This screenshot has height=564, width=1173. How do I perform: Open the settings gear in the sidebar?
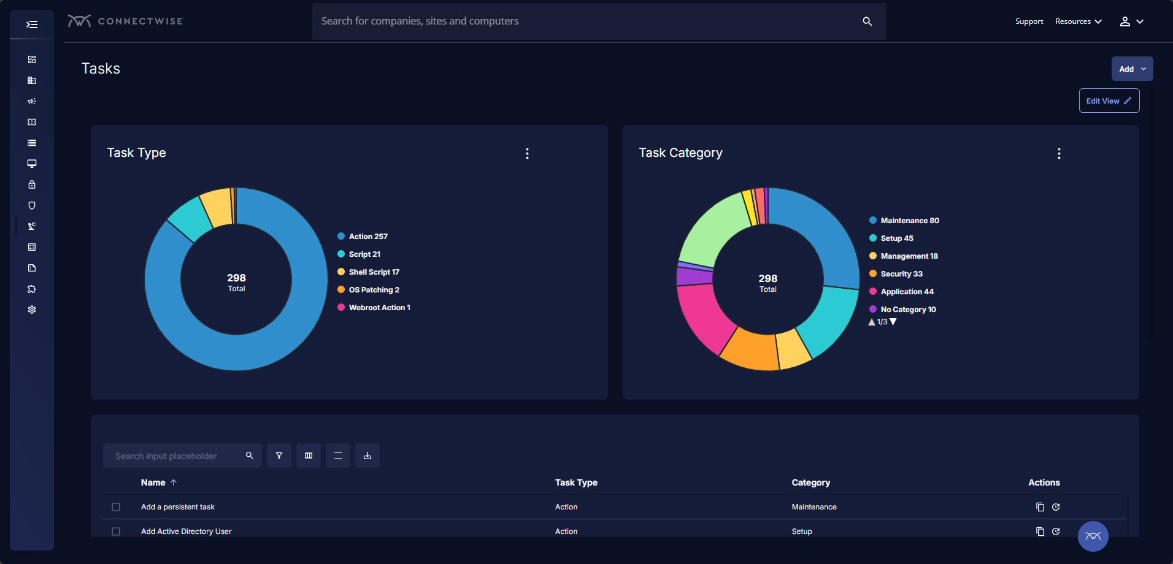32,310
